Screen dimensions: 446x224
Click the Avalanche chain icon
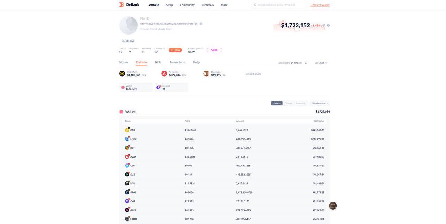[164, 74]
